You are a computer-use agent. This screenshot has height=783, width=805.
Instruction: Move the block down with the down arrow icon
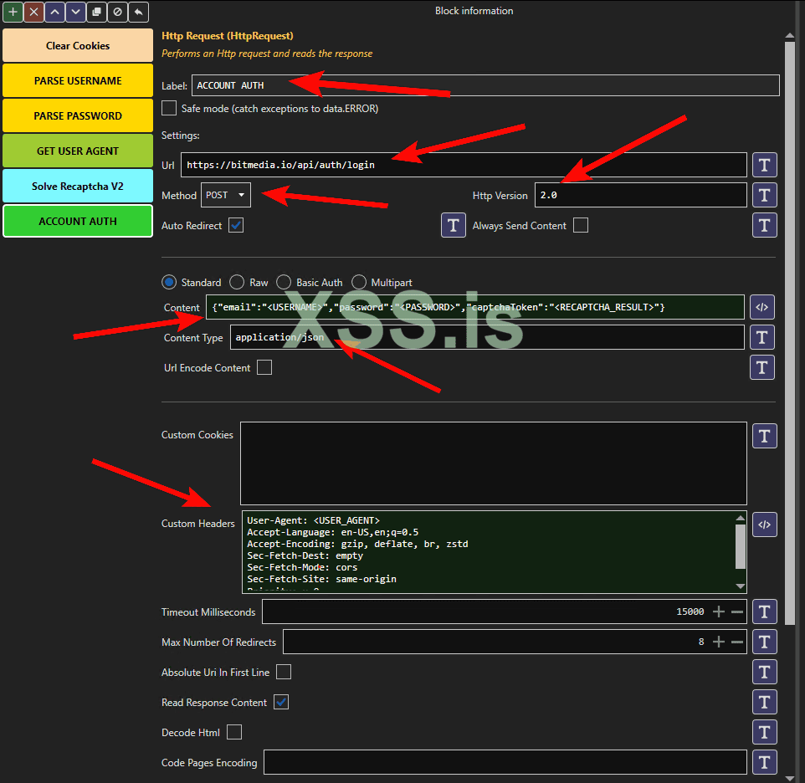tap(75, 12)
